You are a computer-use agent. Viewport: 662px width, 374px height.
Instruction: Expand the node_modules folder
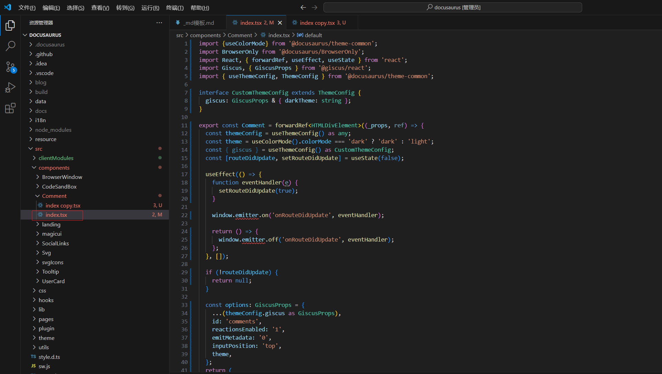tap(95, 130)
